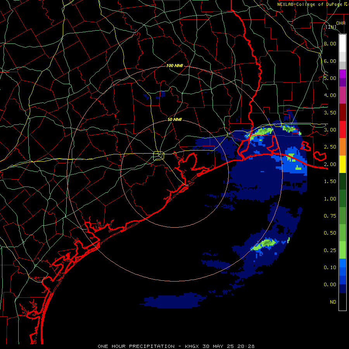Click the [IN] units label
The width and height of the screenshot is (349, 349).
tap(331, 27)
